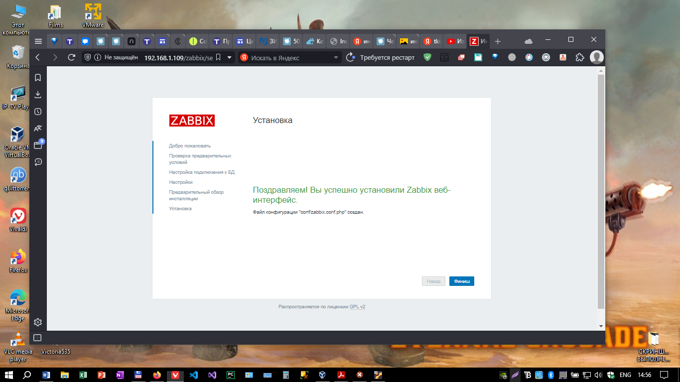Select Проверка предварительных условий step
The image size is (680, 382).
tap(200, 159)
